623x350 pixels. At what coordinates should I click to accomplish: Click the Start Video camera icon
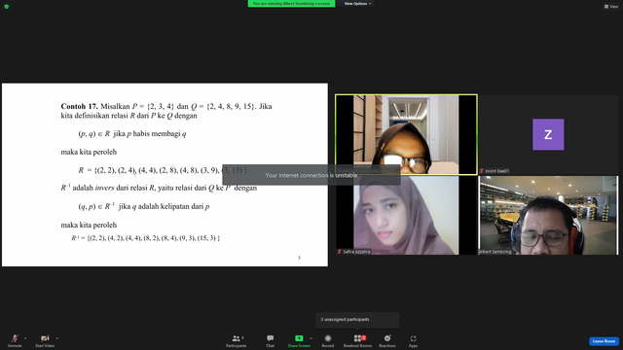45,338
